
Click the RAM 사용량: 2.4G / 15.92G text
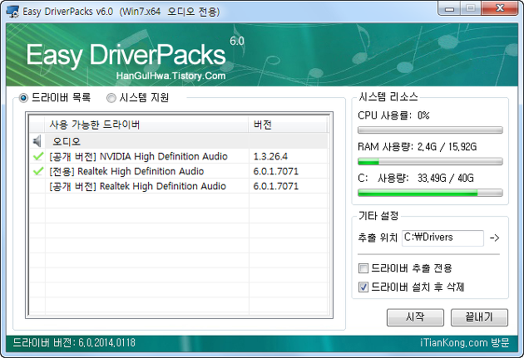(x=418, y=147)
